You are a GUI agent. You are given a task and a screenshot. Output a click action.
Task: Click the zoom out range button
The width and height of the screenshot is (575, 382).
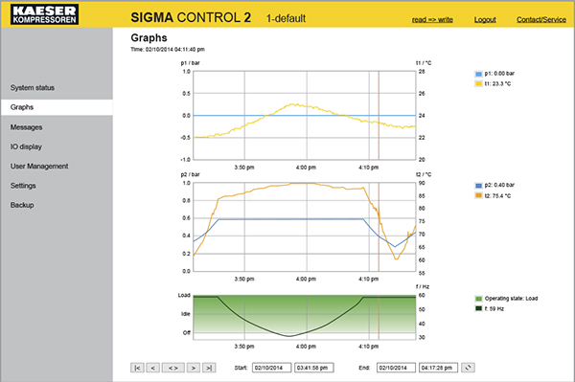coord(173,368)
